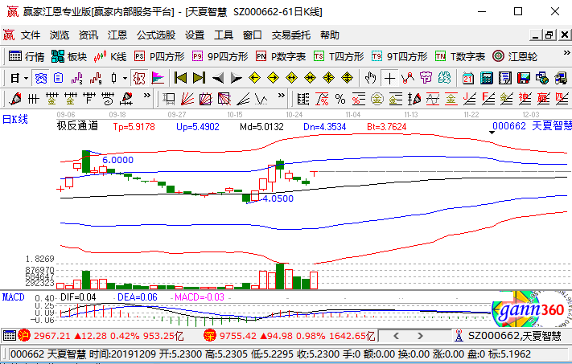The image size is (572, 364).
Task: Click the plain percent sign icon
Action: (x=340, y=99)
